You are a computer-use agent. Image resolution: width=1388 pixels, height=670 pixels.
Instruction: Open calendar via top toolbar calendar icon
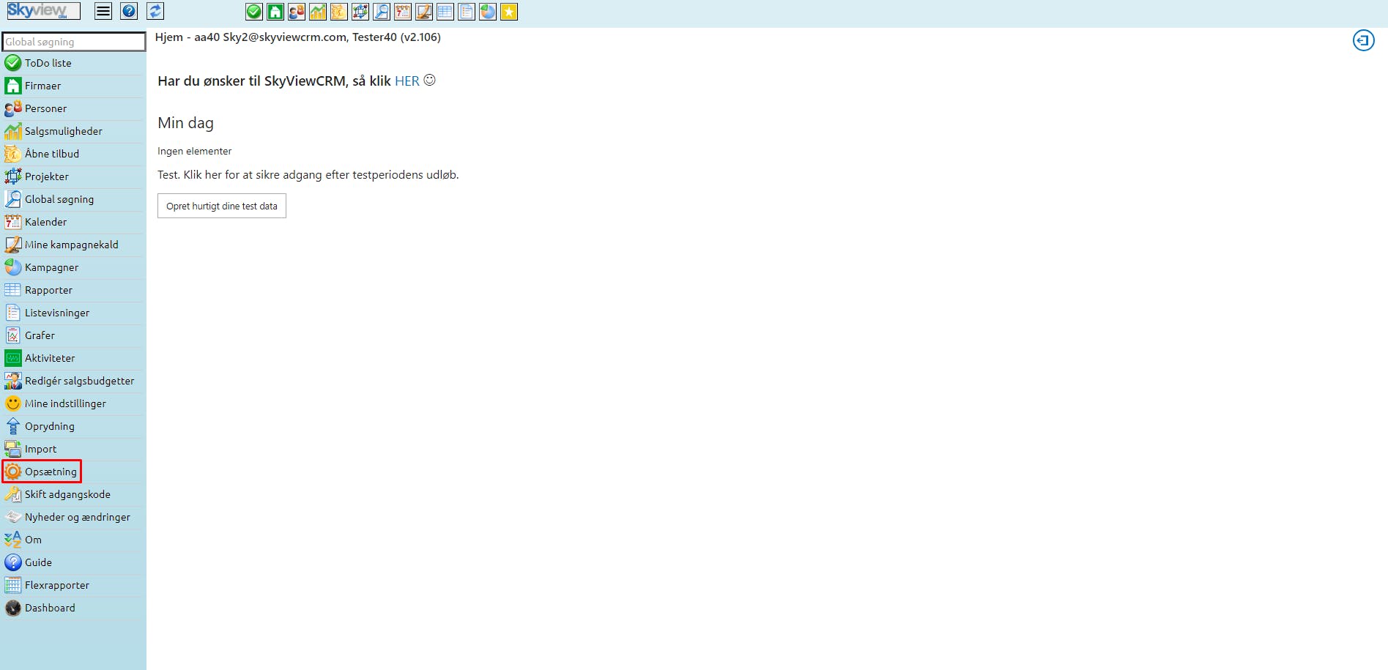[x=403, y=11]
